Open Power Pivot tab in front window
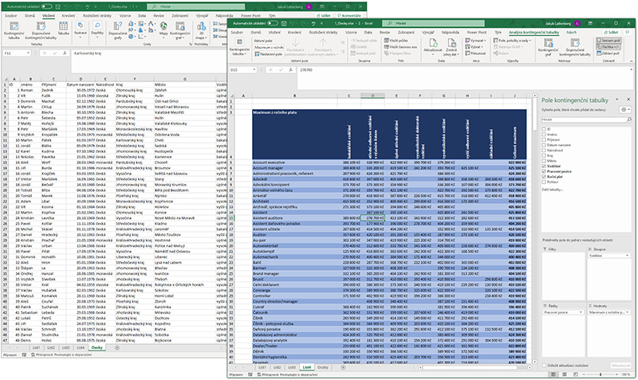638x380 pixels. pos(476,32)
